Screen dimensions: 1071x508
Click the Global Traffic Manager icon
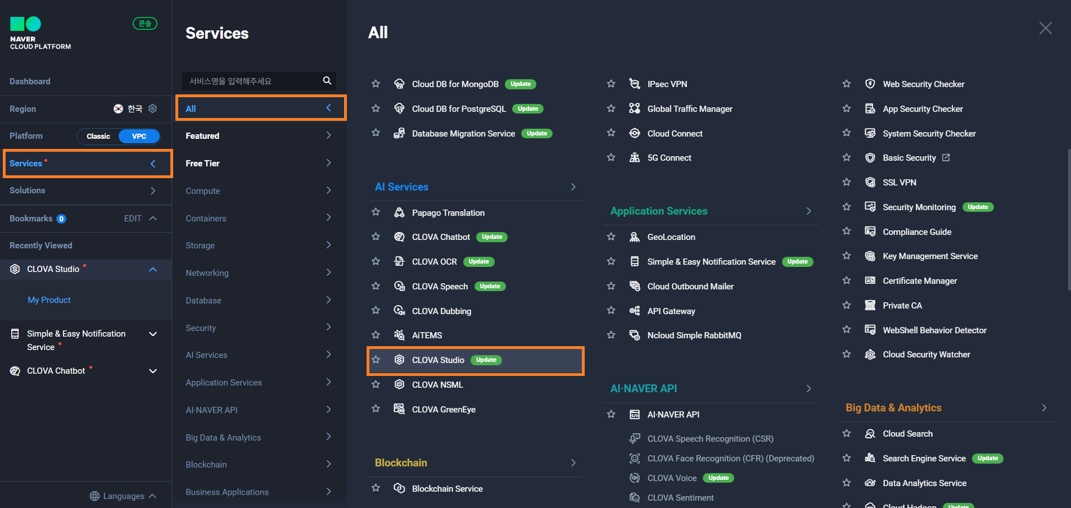point(635,108)
